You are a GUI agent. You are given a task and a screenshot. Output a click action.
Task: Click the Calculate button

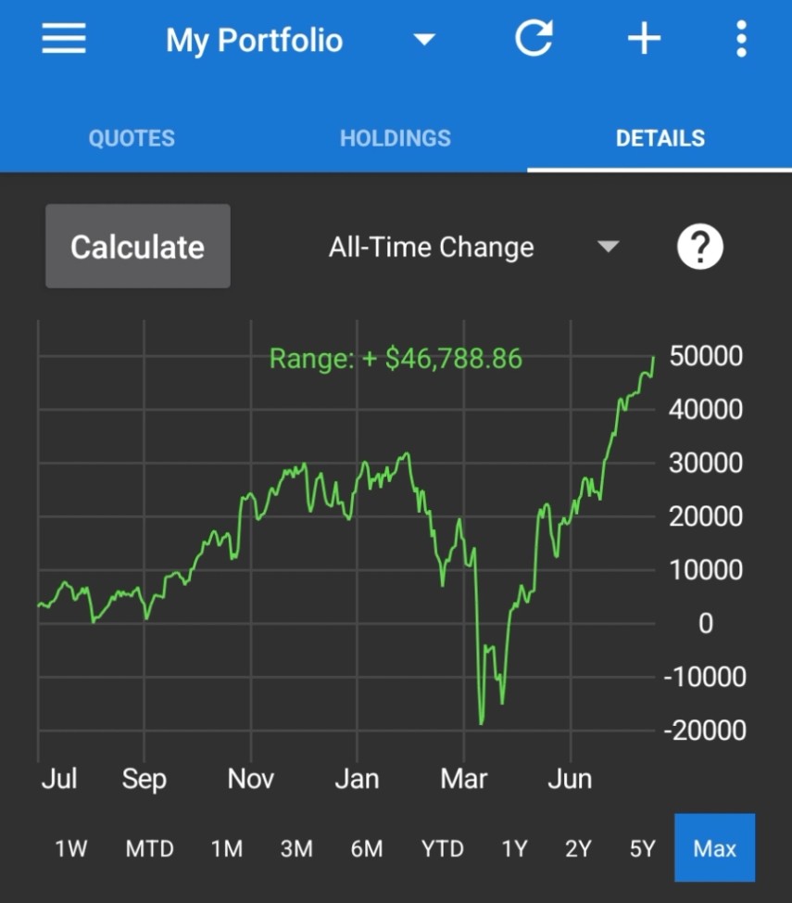pos(138,247)
